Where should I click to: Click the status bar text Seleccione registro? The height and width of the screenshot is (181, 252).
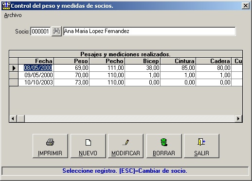click(90, 171)
